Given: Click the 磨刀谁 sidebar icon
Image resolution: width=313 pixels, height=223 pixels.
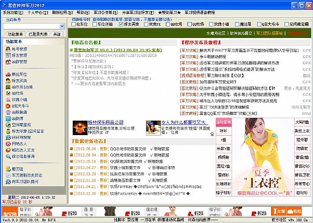Looking at the screenshot, I should [8, 169].
